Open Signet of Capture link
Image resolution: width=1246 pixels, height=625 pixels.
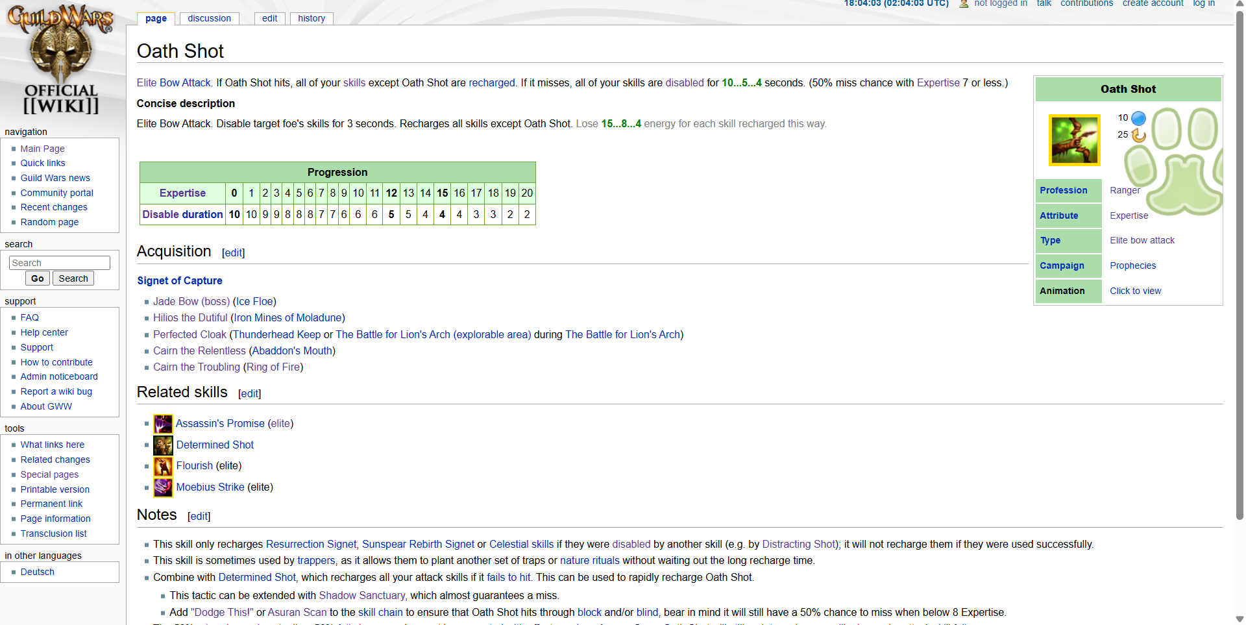tap(180, 280)
